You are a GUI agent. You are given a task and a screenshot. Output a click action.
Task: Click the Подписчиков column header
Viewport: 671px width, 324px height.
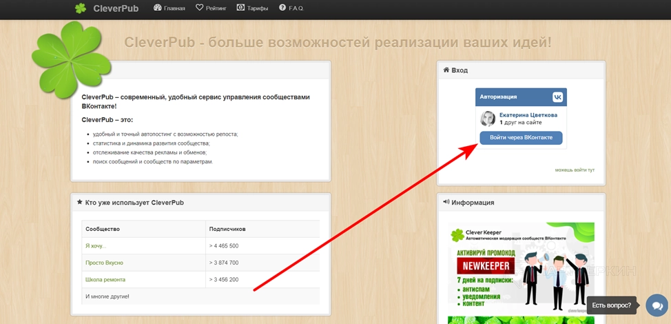(x=262, y=229)
